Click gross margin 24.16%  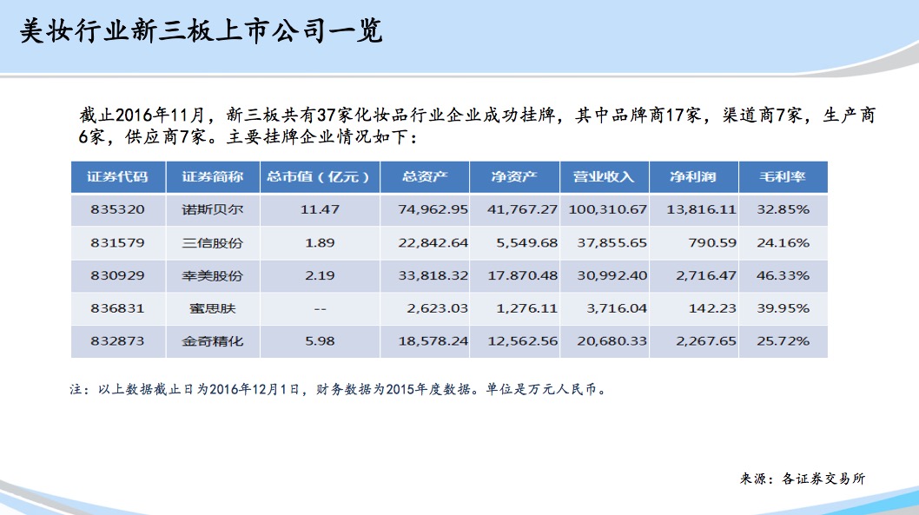tap(783, 242)
